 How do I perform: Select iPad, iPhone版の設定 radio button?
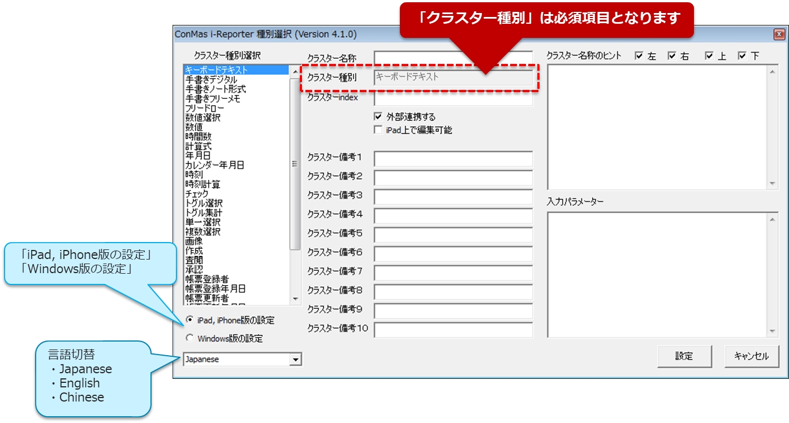coord(189,320)
